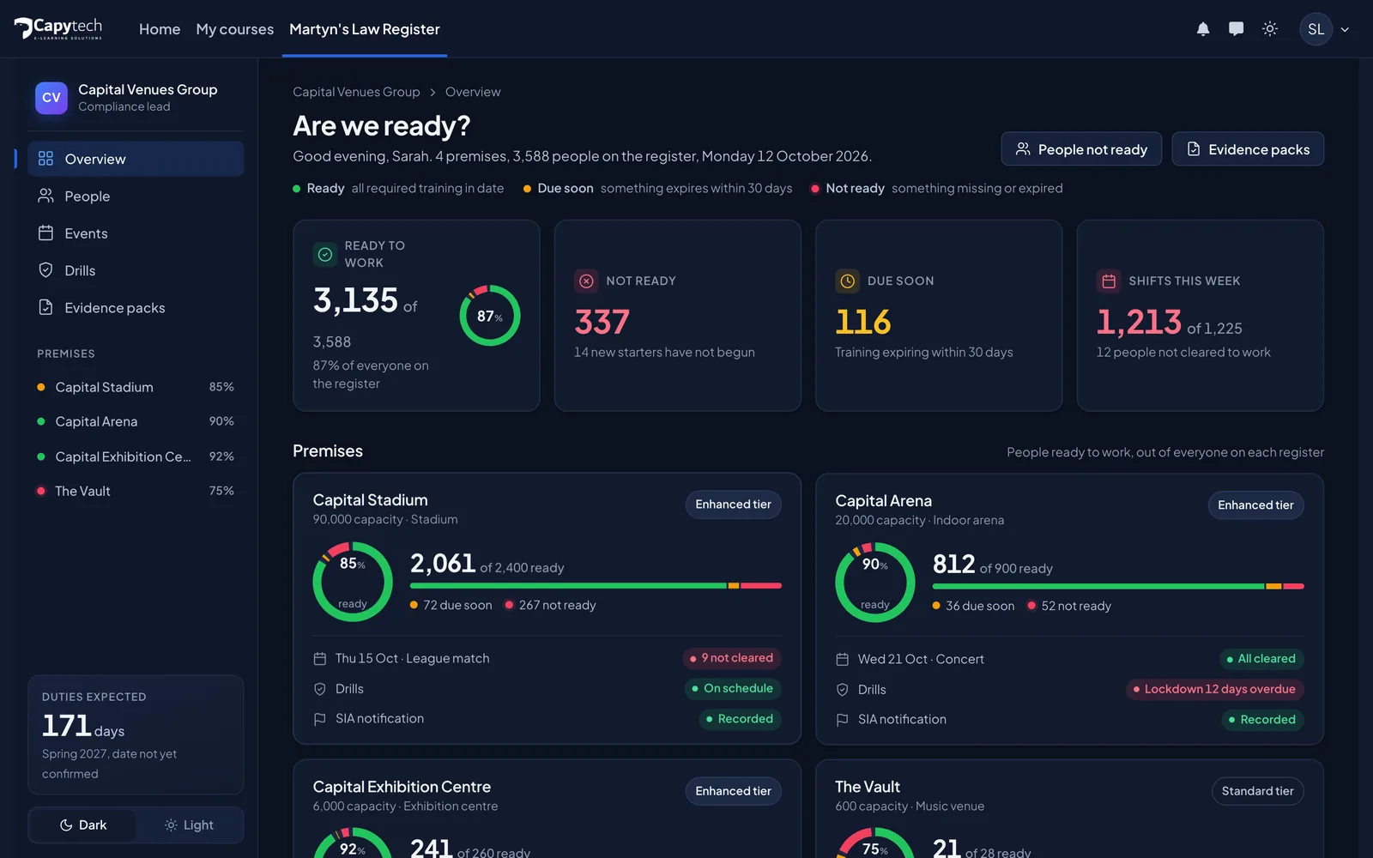1373x858 pixels.
Task: Click the Shifts This Week calendar icon
Action: click(1109, 281)
